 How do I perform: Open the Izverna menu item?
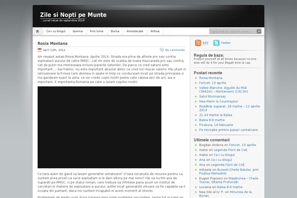(78, 31)
